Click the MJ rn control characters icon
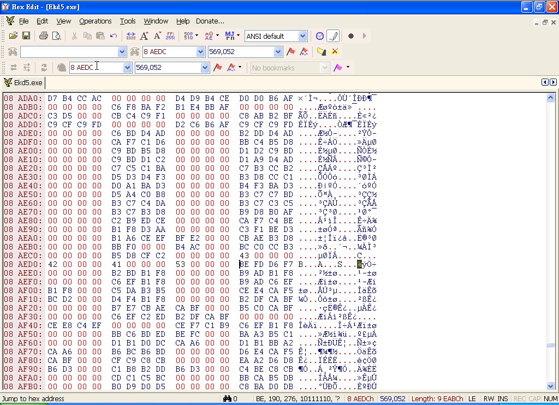This screenshot has width=559, height=405. coord(230,35)
